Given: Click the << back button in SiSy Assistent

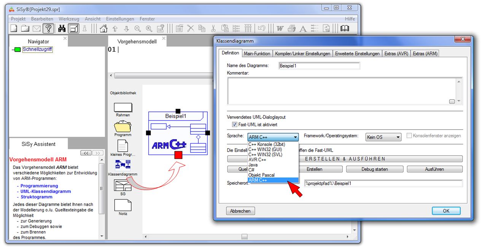Looking at the screenshot, I should [x=86, y=153].
